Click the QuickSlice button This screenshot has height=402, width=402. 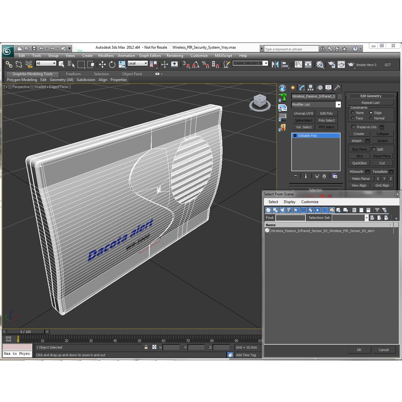[x=359, y=163]
